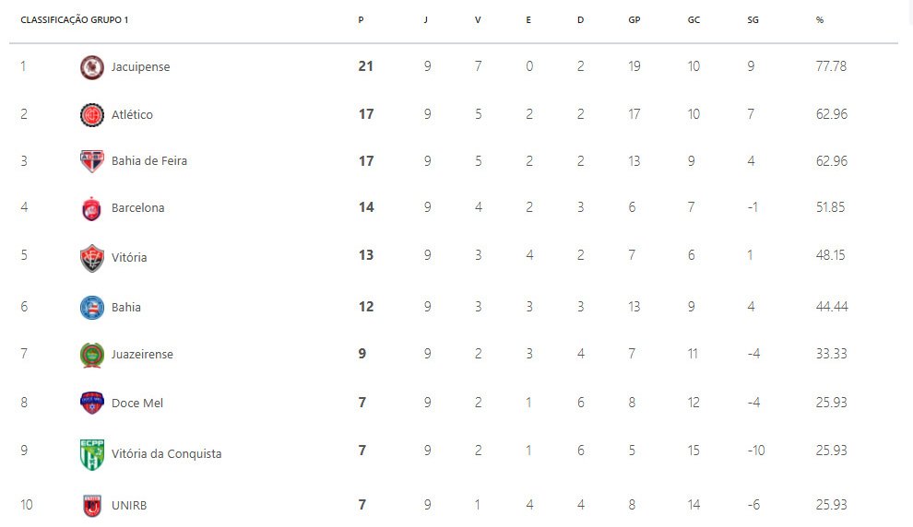Click the Vitória red-black shield
Screen dimensions: 913x527
pyautogui.click(x=92, y=258)
